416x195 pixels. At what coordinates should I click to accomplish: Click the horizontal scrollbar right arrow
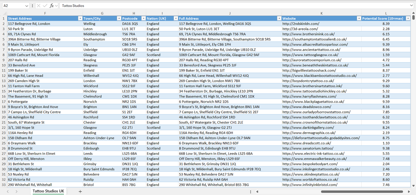point(409,192)
